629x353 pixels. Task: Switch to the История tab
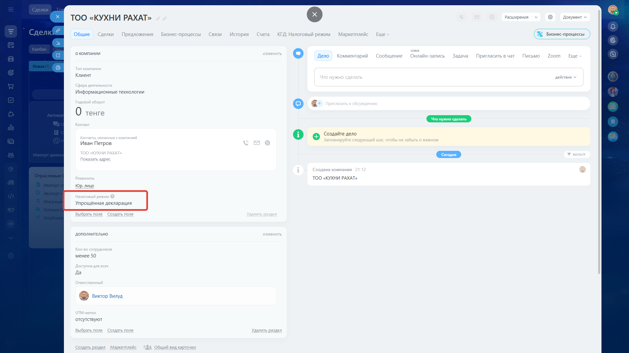pos(239,34)
